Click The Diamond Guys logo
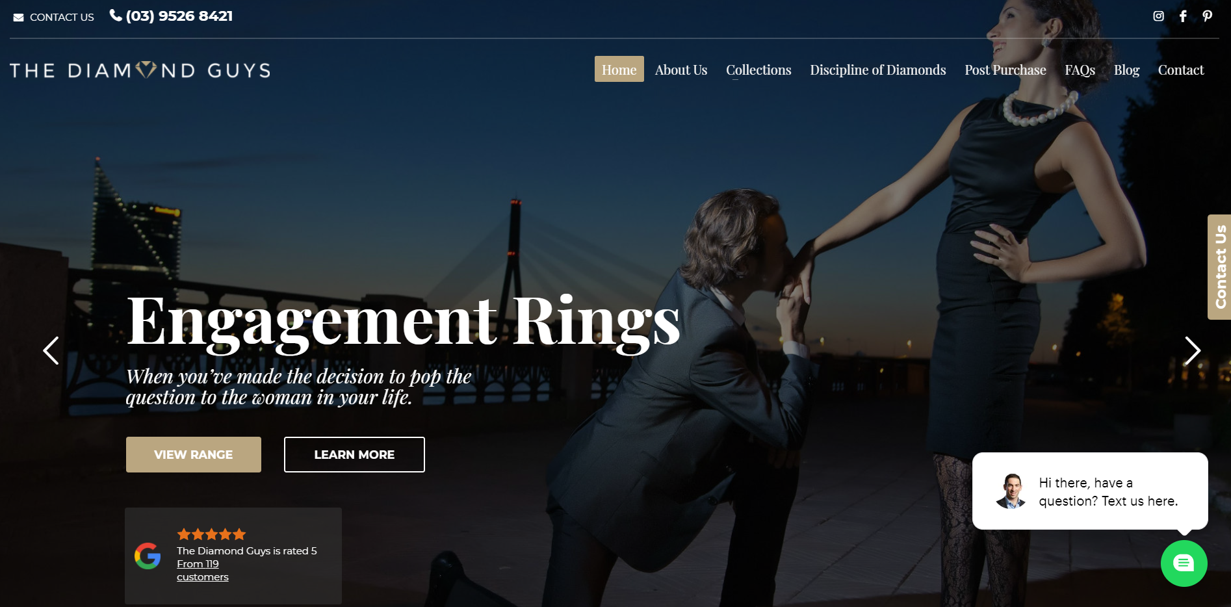This screenshot has height=607, width=1231. tap(140, 70)
